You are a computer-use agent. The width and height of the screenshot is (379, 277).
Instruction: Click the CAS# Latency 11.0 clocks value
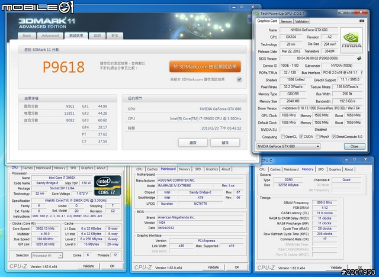coord(325,213)
